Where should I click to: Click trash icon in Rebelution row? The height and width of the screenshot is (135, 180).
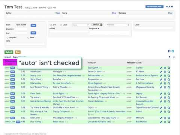tap(165, 72)
